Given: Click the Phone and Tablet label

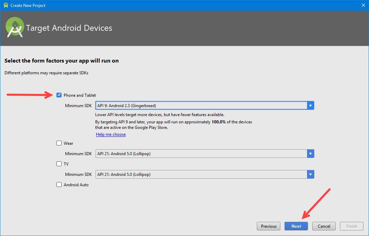Looking at the screenshot, I should (80, 95).
